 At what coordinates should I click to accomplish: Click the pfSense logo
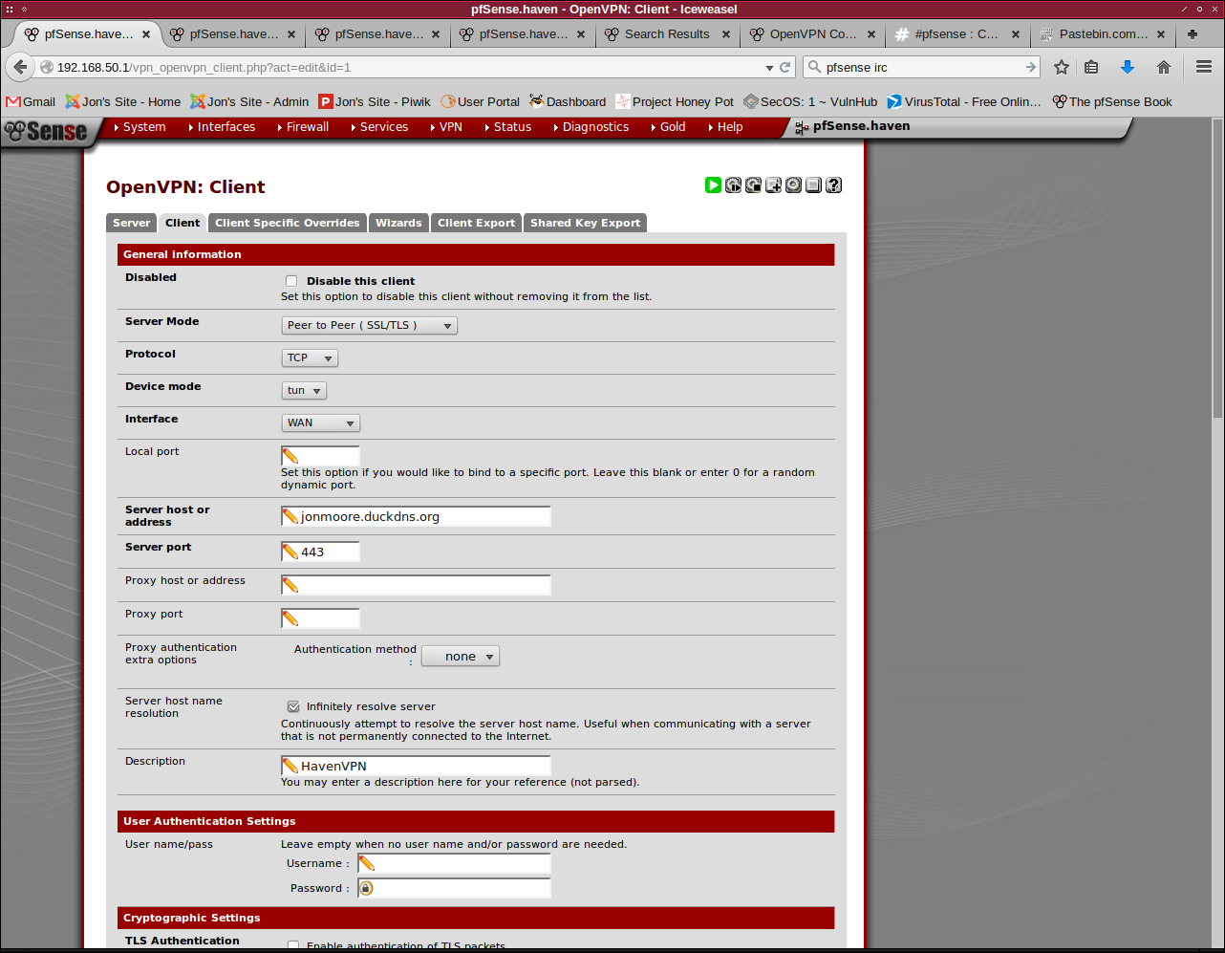[45, 131]
